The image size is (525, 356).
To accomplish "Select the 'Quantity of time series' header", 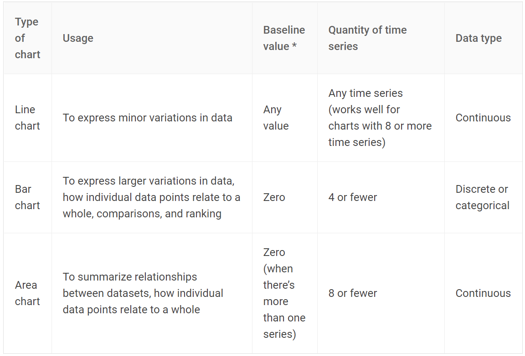I will point(381,38).
